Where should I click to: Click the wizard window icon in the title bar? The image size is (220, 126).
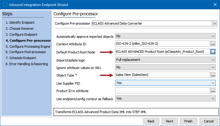click(x=5, y=4)
